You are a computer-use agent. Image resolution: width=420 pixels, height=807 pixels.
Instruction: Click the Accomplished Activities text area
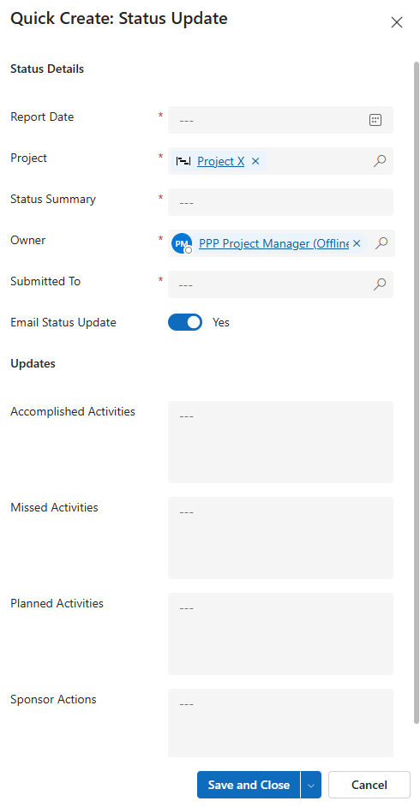(x=280, y=442)
